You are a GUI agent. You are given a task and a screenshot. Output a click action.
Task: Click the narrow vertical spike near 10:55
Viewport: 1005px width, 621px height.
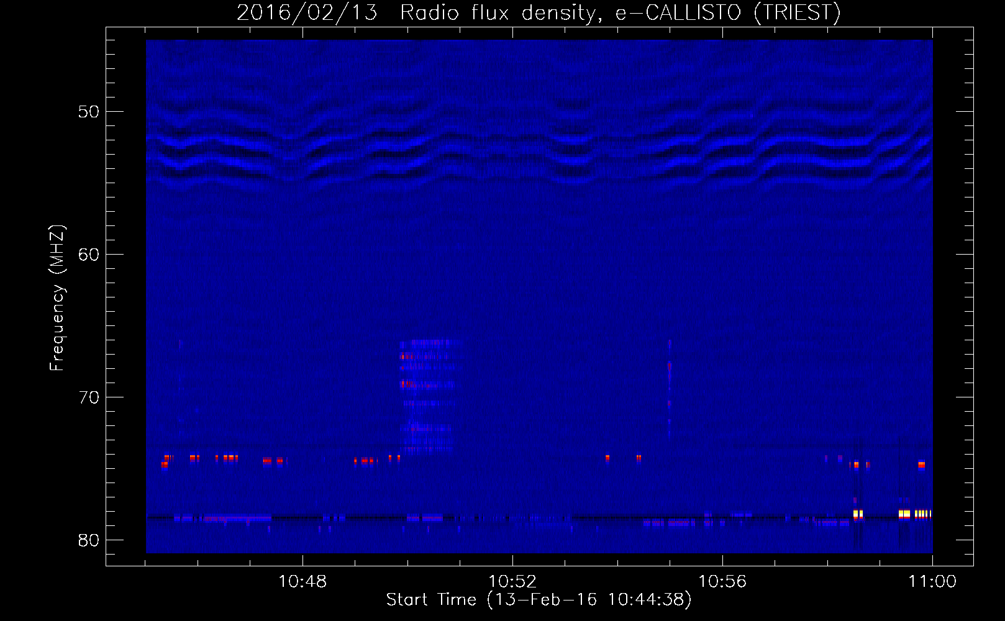[x=670, y=388]
